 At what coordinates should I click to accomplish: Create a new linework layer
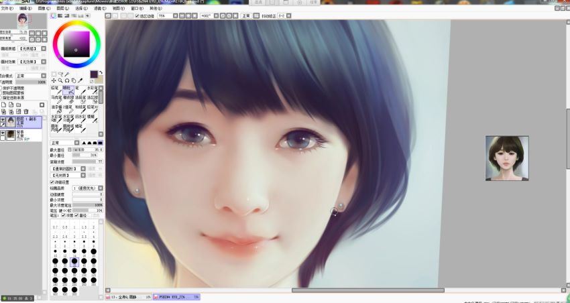click(11, 105)
